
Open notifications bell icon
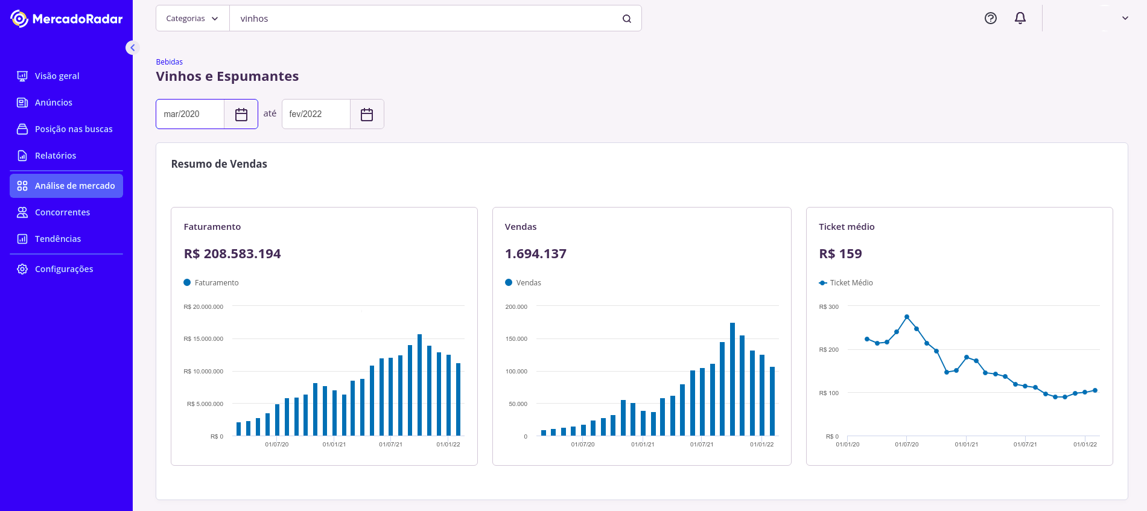[x=1020, y=18]
